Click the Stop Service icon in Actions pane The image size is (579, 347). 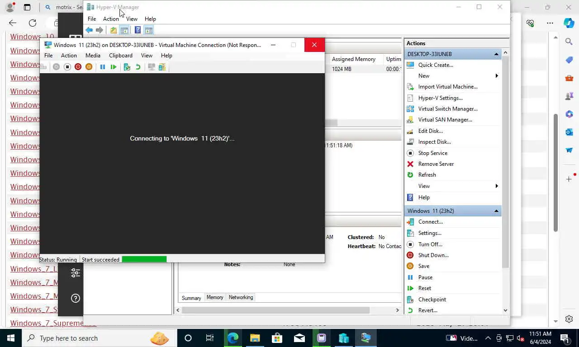coord(410,153)
